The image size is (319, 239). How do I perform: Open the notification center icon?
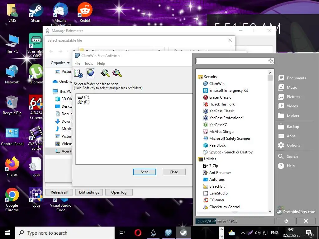(x=309, y=233)
